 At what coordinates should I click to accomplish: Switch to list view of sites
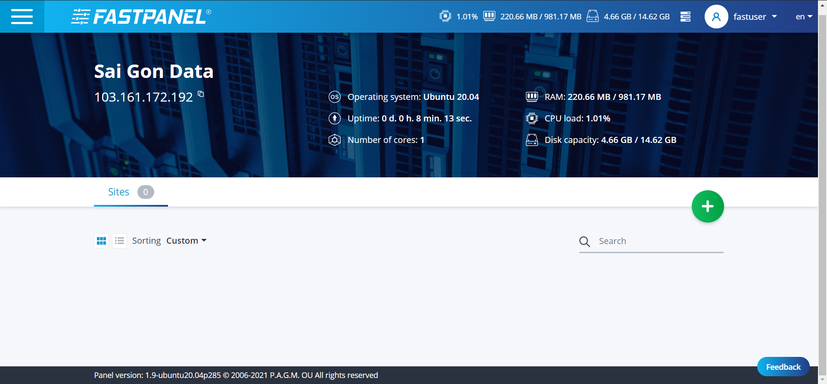pyautogui.click(x=120, y=241)
